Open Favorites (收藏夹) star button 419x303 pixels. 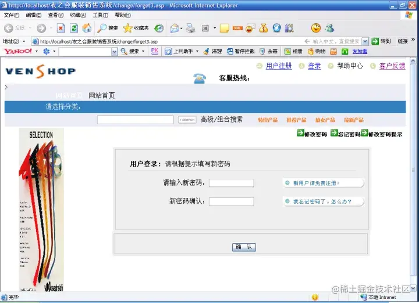pos(136,28)
